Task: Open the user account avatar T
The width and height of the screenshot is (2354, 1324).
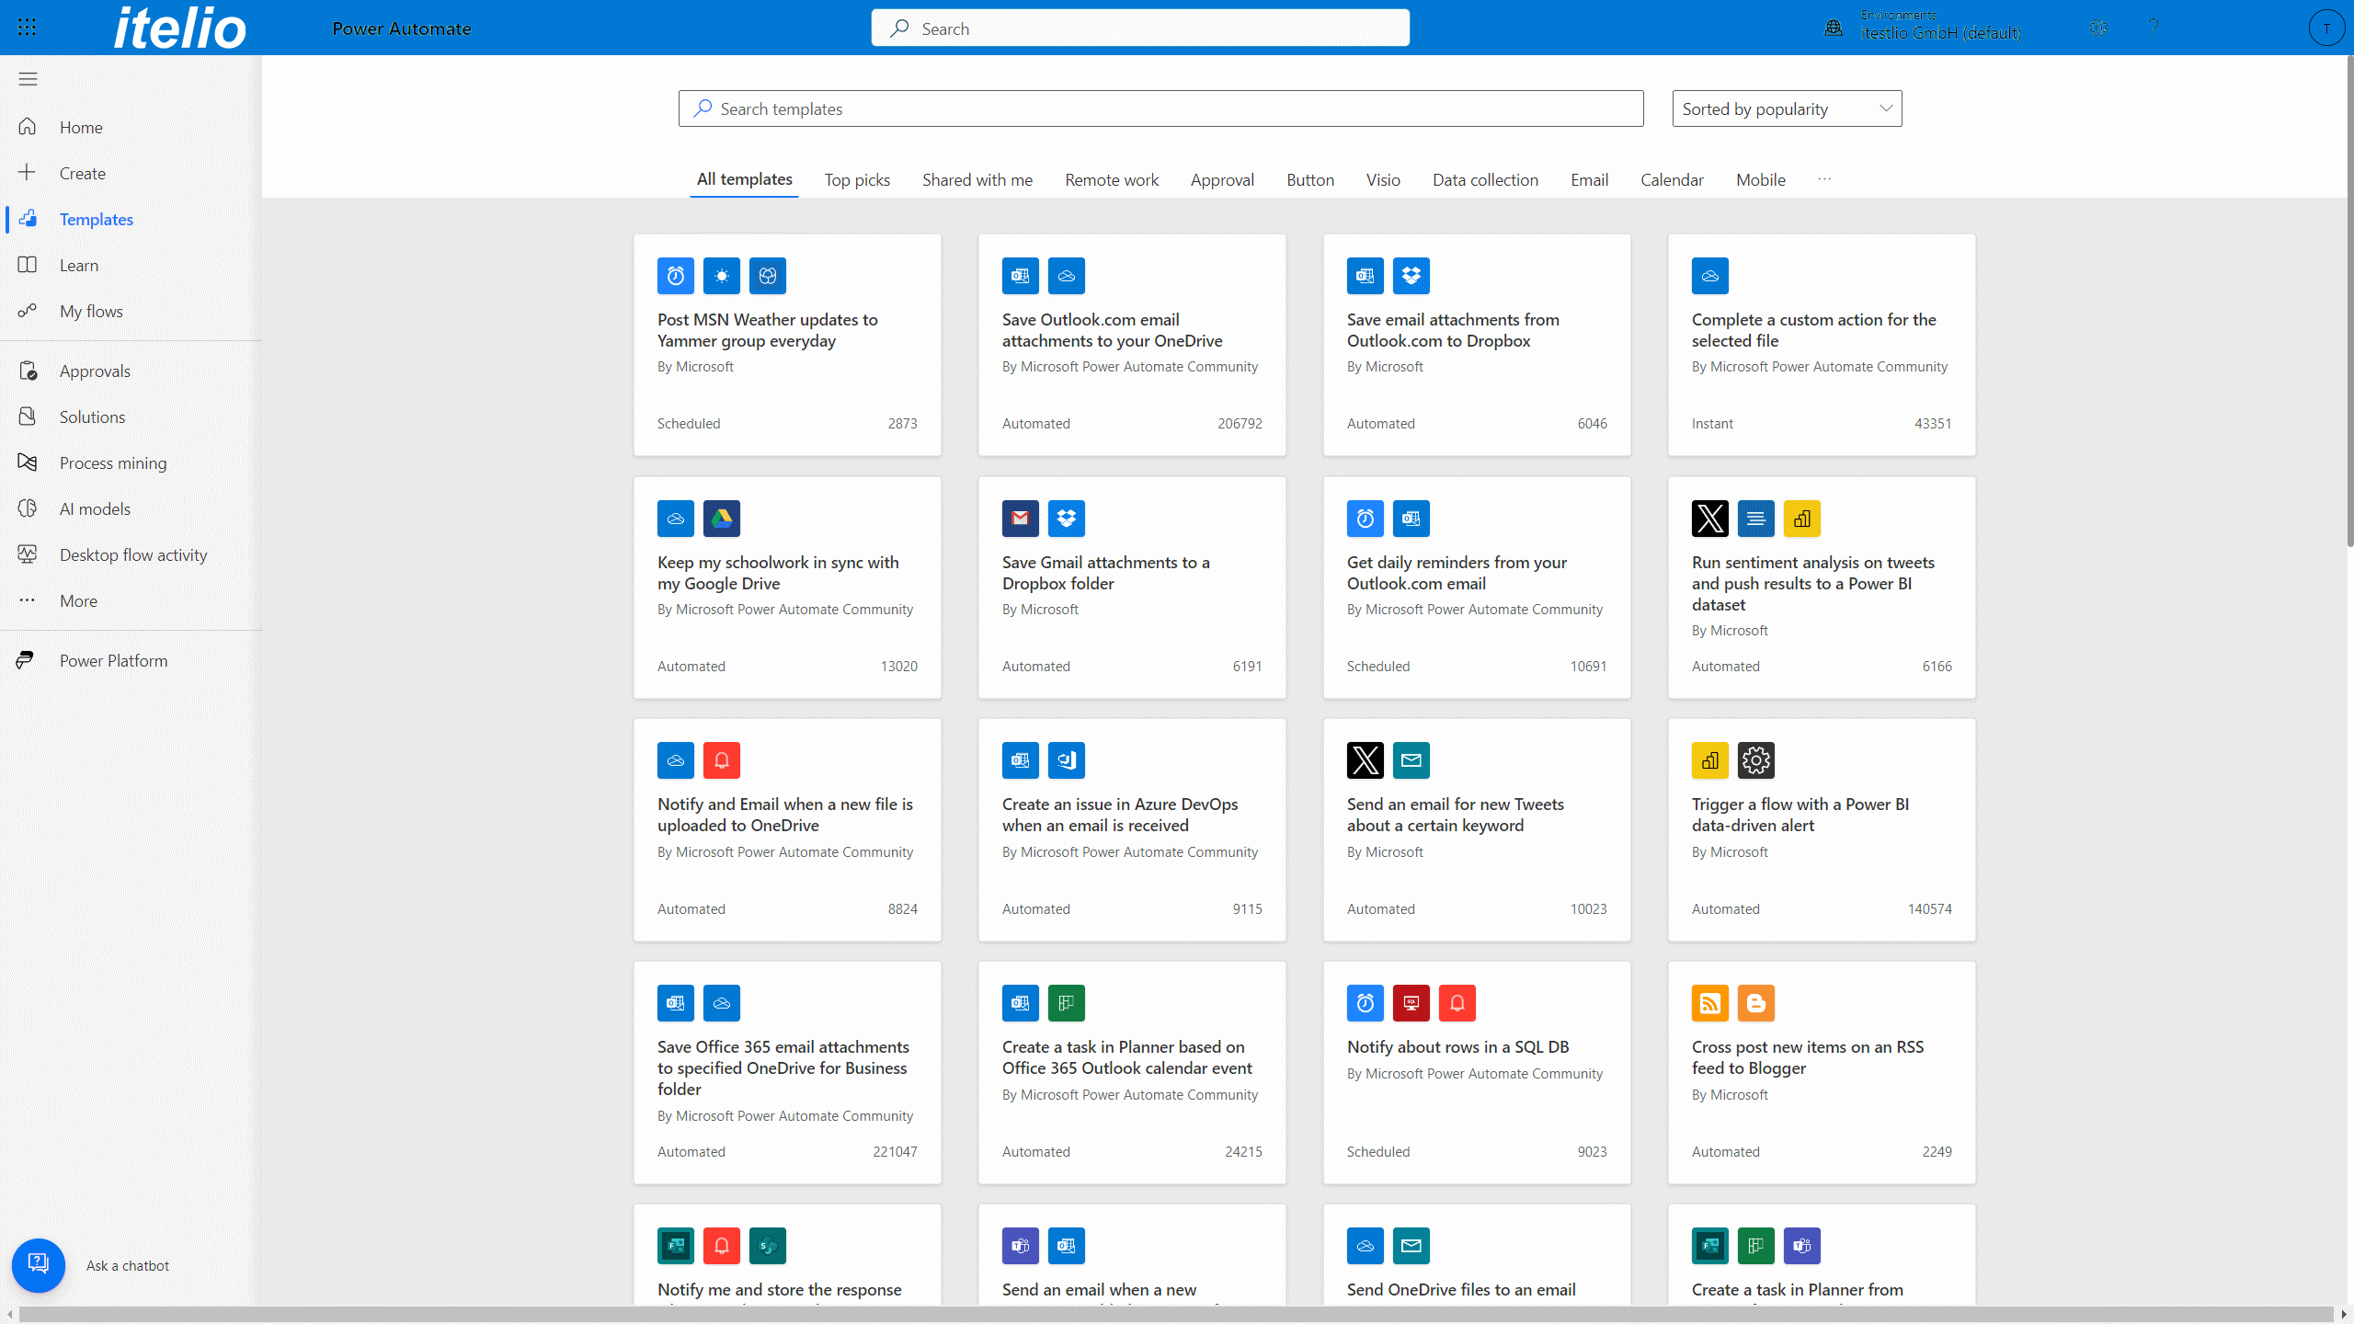Action: (2326, 28)
